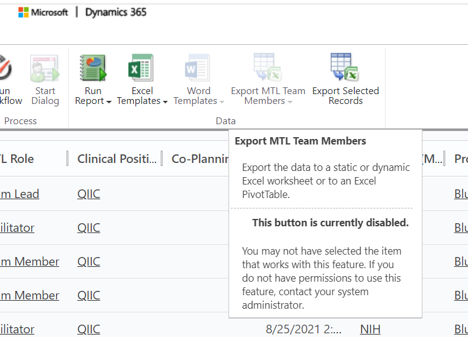Expand the Word Templates dropdown arrow

point(222,102)
